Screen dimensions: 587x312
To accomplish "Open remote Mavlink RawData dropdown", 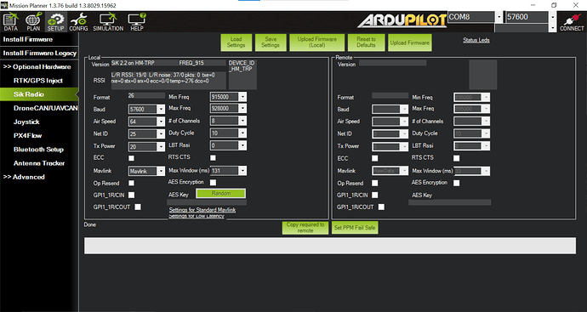I will click(390, 171).
